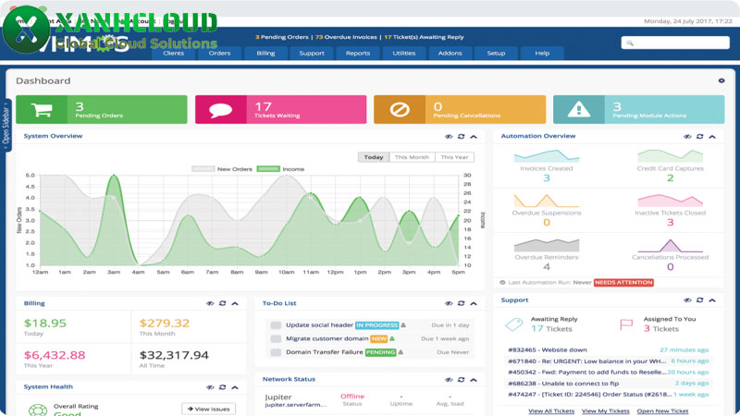Click the Pending Cancellations ban icon
This screenshot has height=416, width=740.
coord(400,109)
